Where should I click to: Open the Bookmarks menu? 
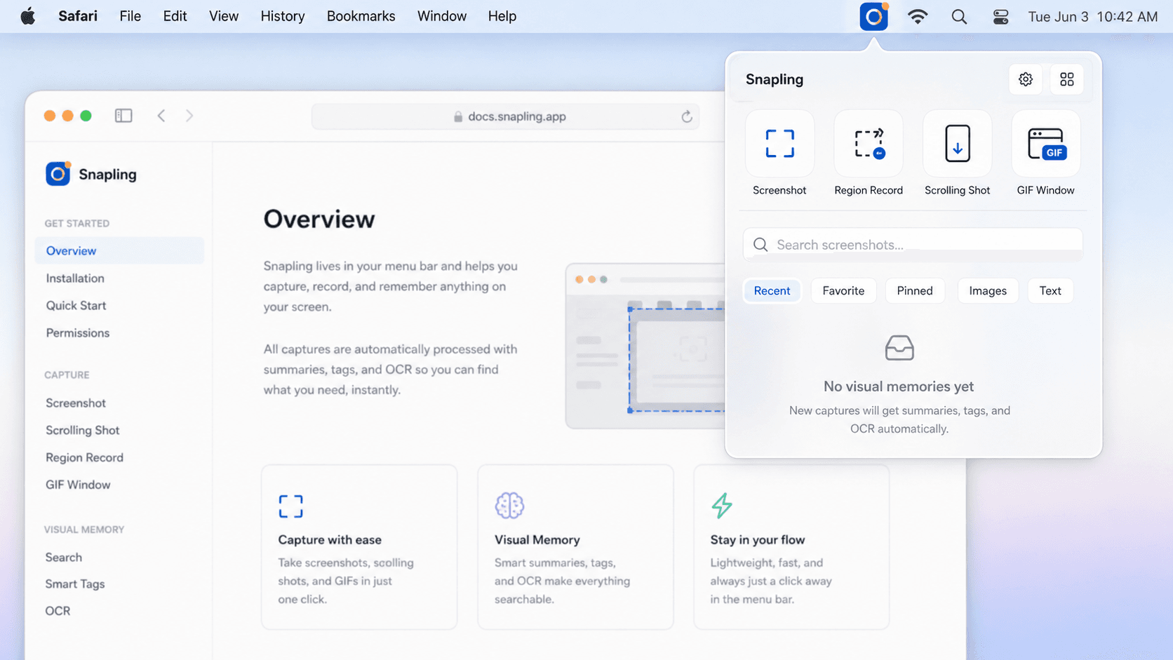pyautogui.click(x=361, y=16)
